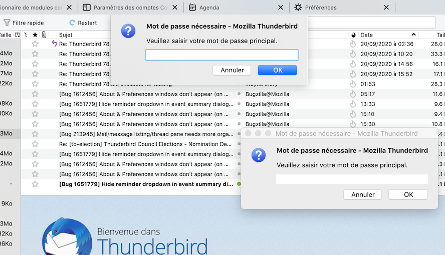Screen dimensions: 445x255
Task: Mark the 20/09/2020 à 15:52 message as junk
Action: pos(353,74)
